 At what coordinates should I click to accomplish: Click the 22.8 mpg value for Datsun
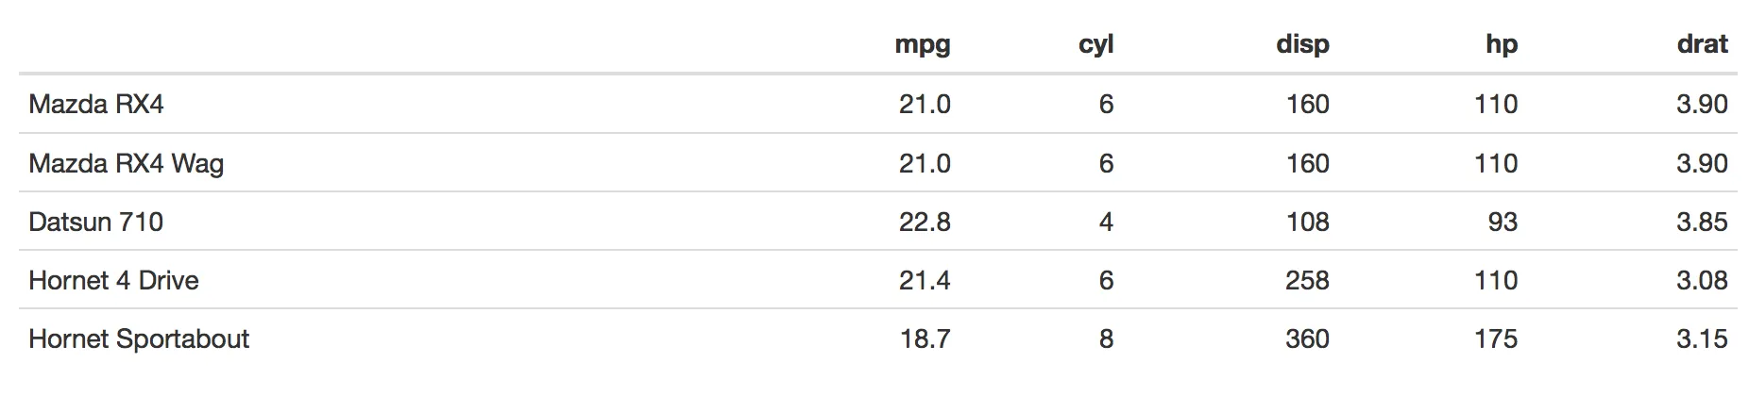click(x=925, y=222)
